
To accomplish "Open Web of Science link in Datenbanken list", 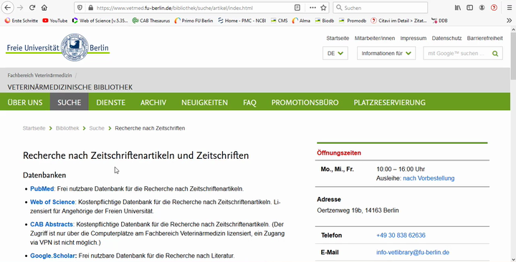I will tap(52, 202).
